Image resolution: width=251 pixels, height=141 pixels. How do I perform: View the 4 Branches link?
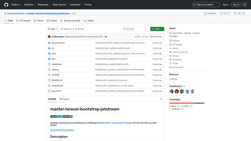coord(67,29)
